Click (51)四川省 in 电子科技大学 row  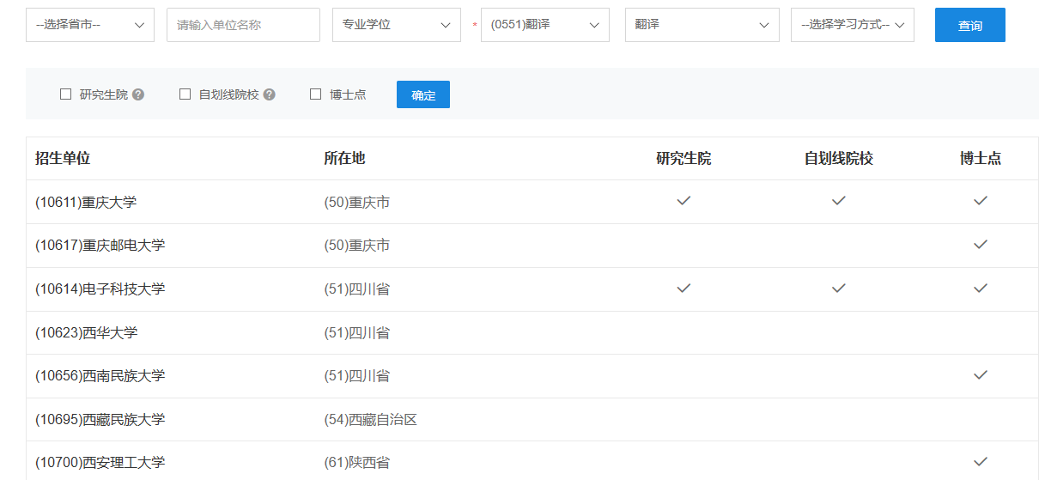(356, 289)
